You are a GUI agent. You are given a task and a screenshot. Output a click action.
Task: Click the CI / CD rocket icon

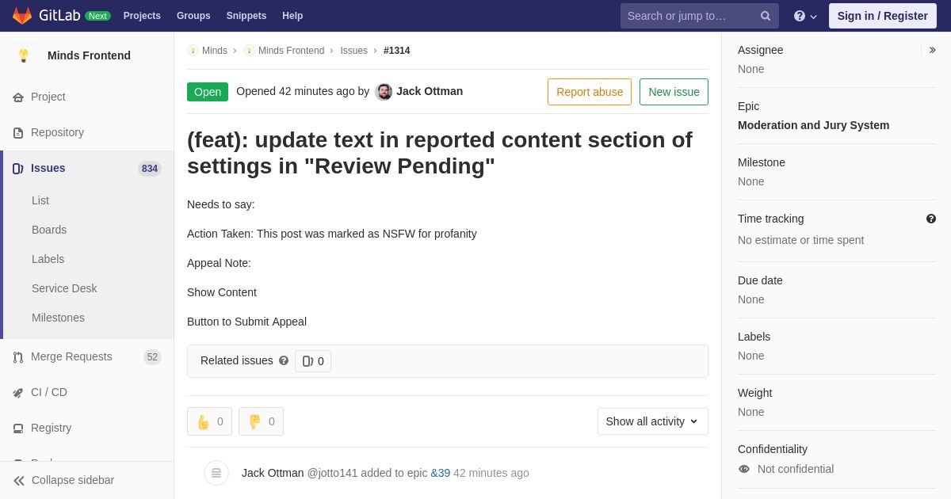(x=18, y=393)
